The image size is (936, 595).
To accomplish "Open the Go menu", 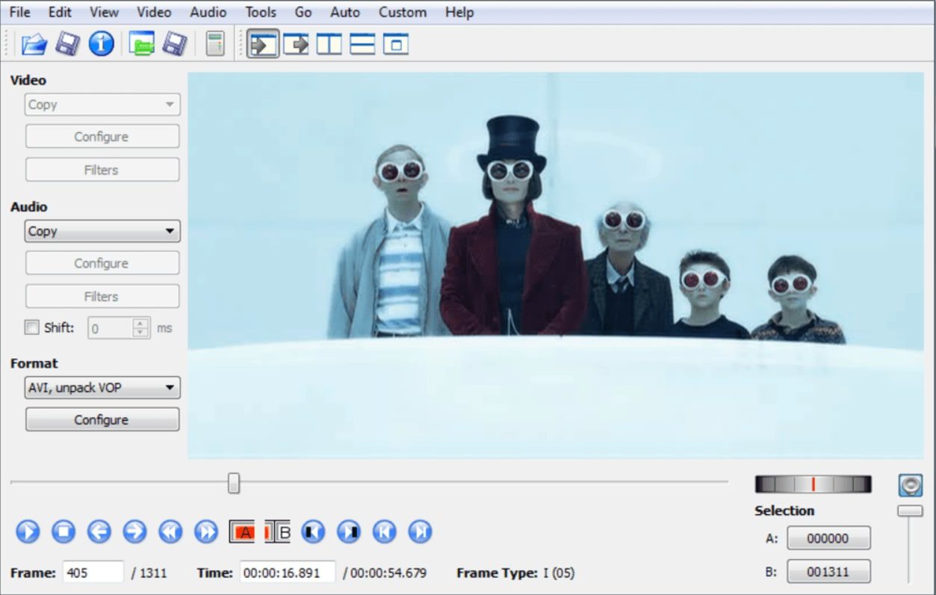I will [x=303, y=13].
